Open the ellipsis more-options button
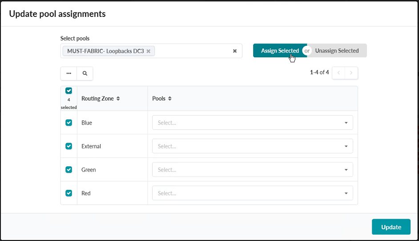Screen dimensions: 419x241 pos(68,73)
